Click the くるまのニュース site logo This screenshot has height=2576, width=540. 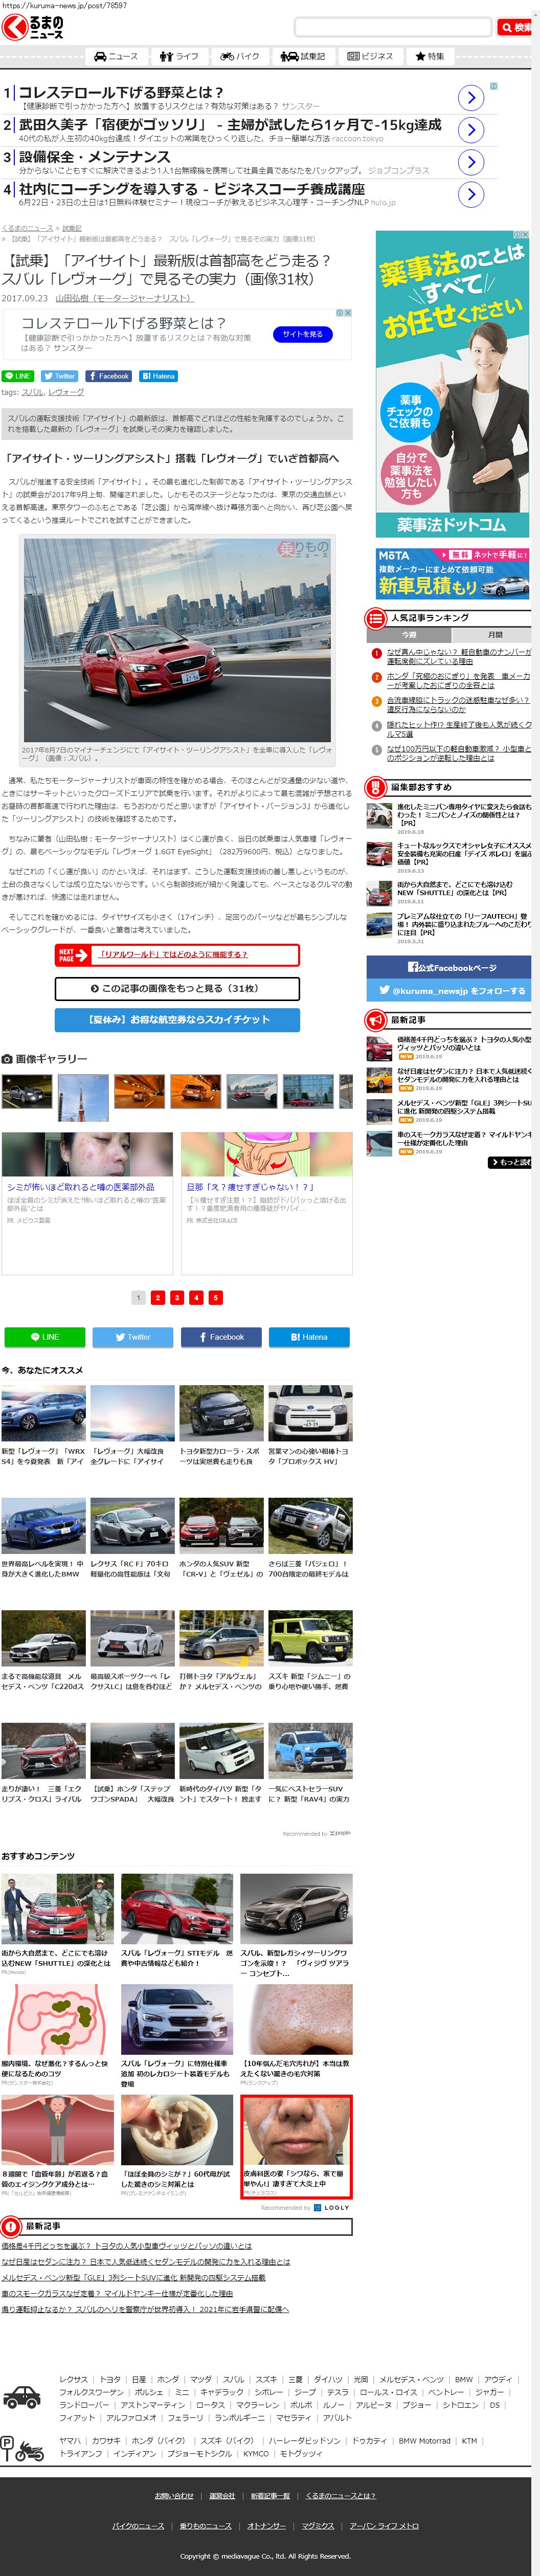pyautogui.click(x=33, y=28)
